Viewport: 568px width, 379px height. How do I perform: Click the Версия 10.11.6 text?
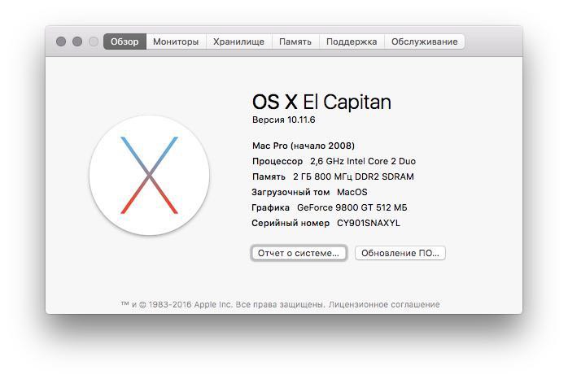(284, 120)
